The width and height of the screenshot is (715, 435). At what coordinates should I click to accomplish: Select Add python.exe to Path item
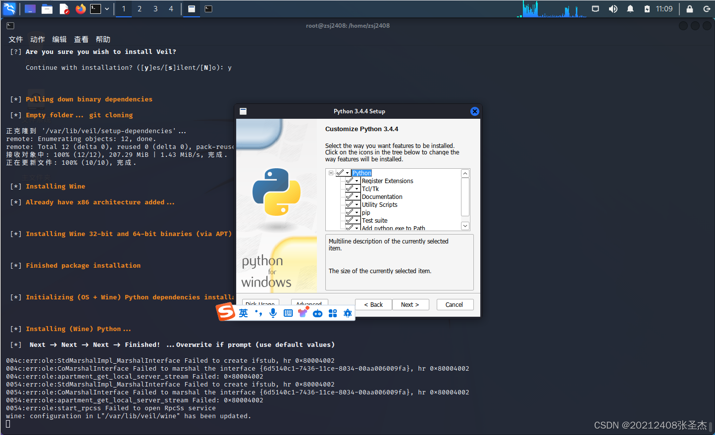(394, 228)
